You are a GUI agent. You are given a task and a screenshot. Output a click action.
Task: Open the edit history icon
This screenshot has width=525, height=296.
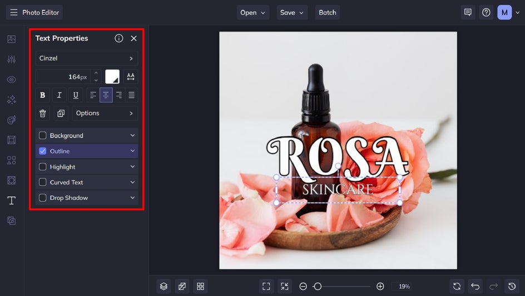point(512,287)
